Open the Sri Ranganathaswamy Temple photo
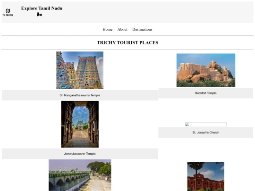255x191 pixels. [80, 70]
